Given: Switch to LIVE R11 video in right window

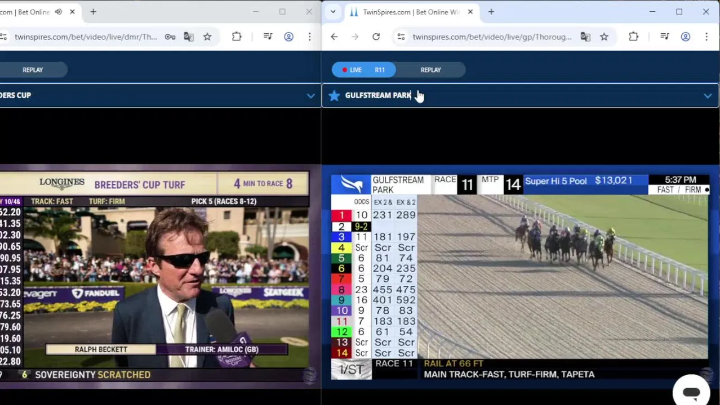Looking at the screenshot, I should [x=364, y=70].
